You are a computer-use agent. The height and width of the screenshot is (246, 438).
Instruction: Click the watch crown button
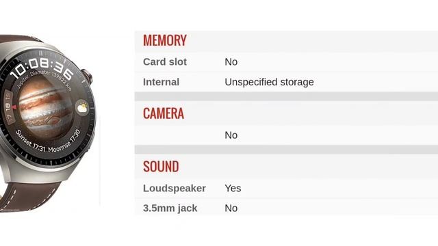click(88, 77)
